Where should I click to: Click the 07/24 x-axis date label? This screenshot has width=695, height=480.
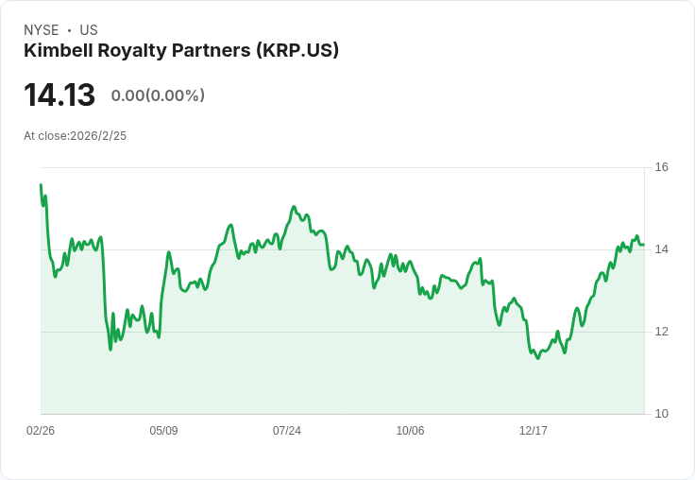tap(287, 430)
